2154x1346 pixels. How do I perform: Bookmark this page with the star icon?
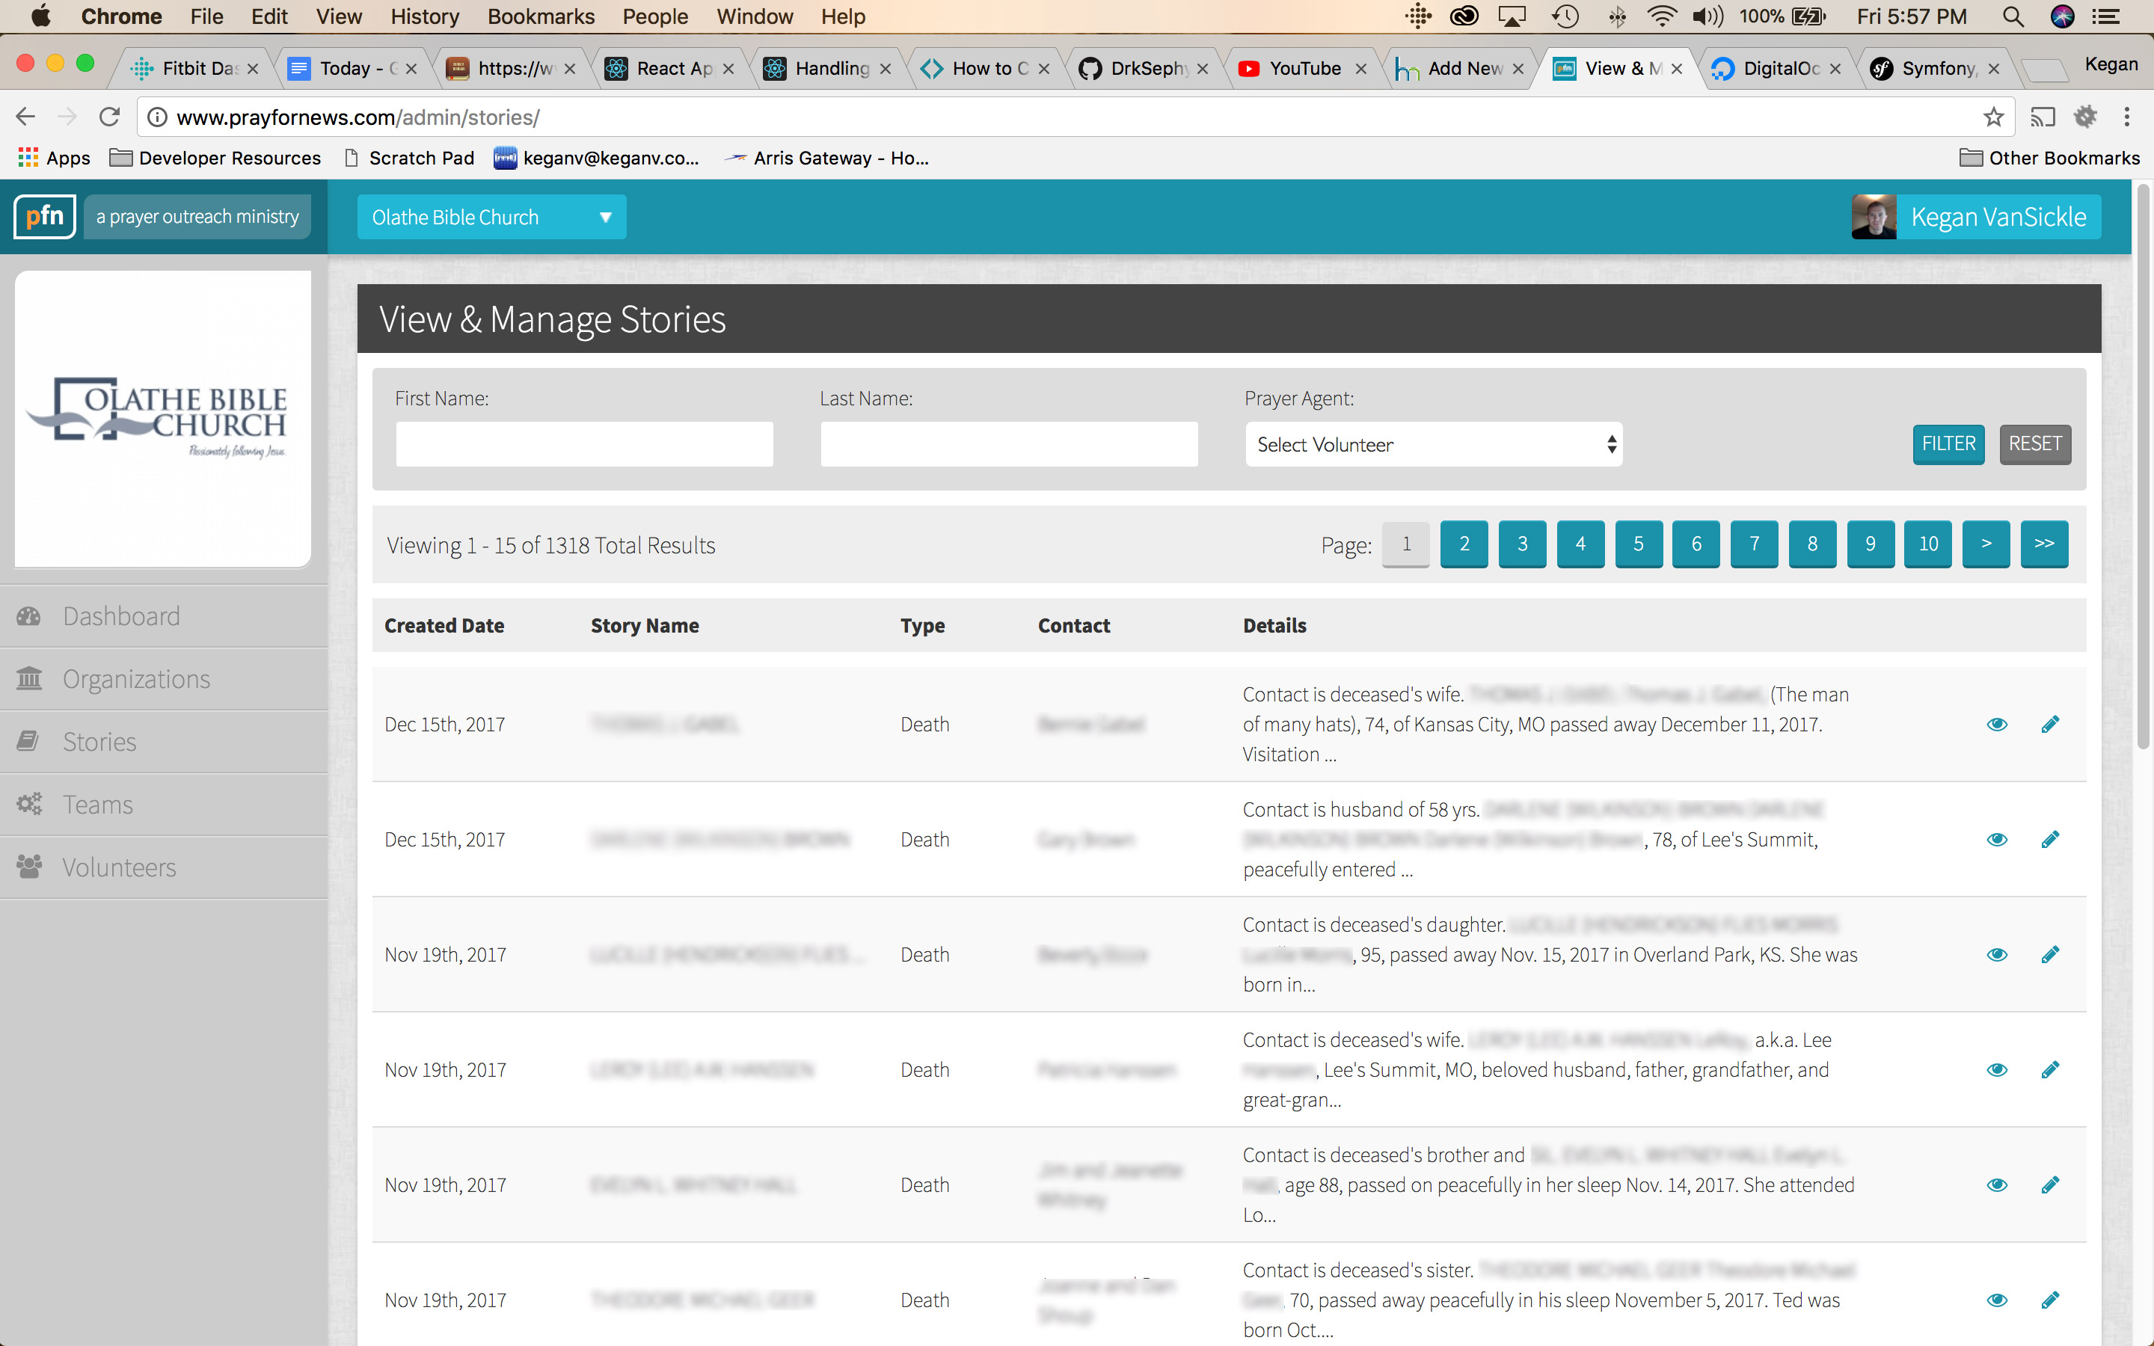(1994, 117)
